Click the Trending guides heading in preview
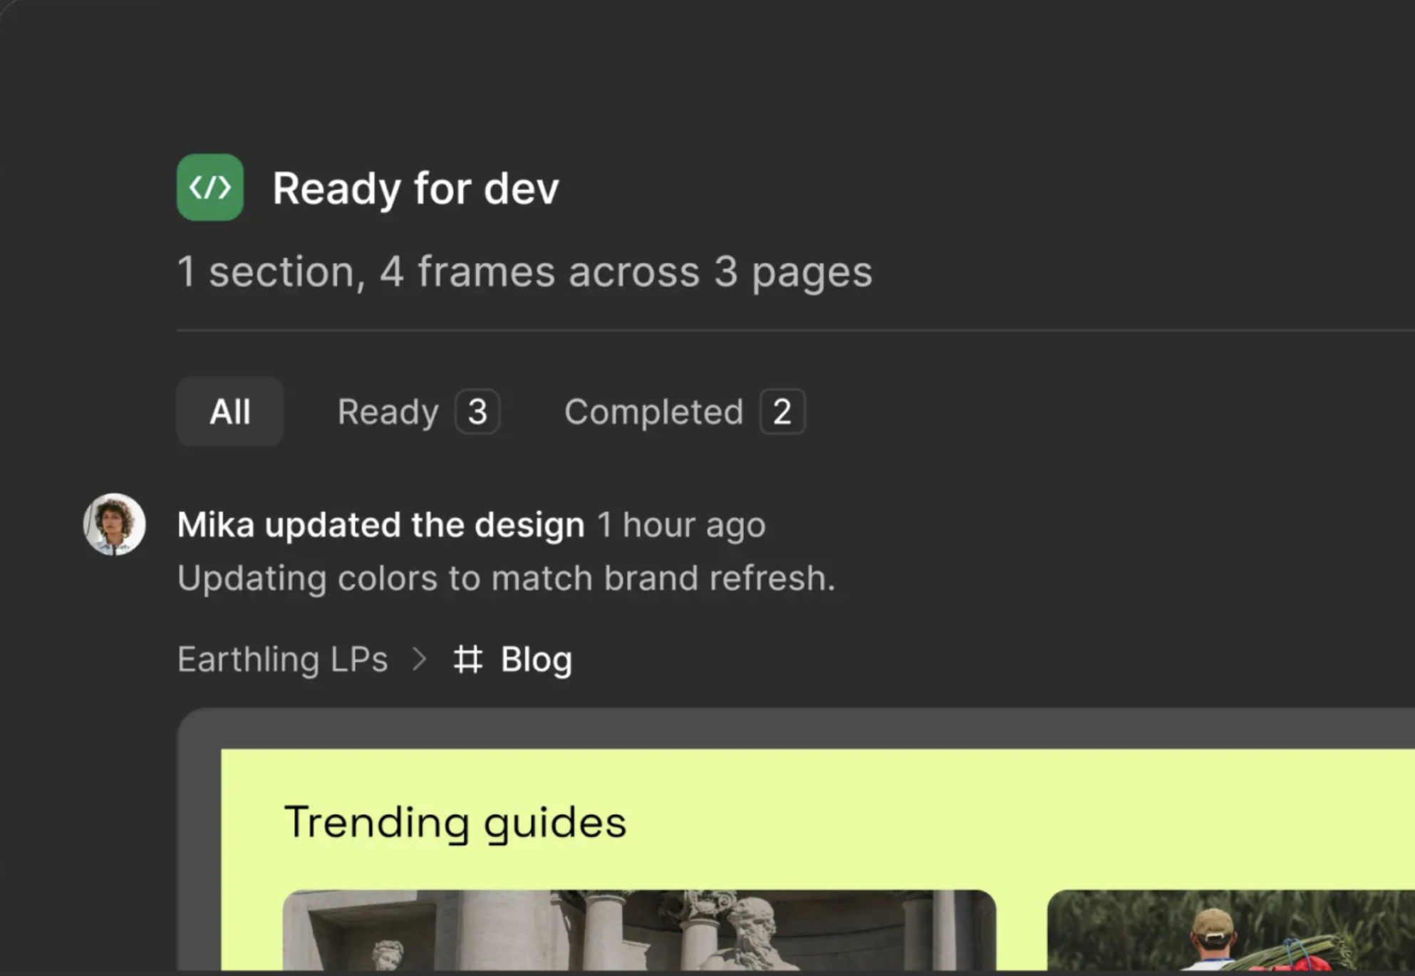Screen dimensions: 1415x976 click(455, 823)
